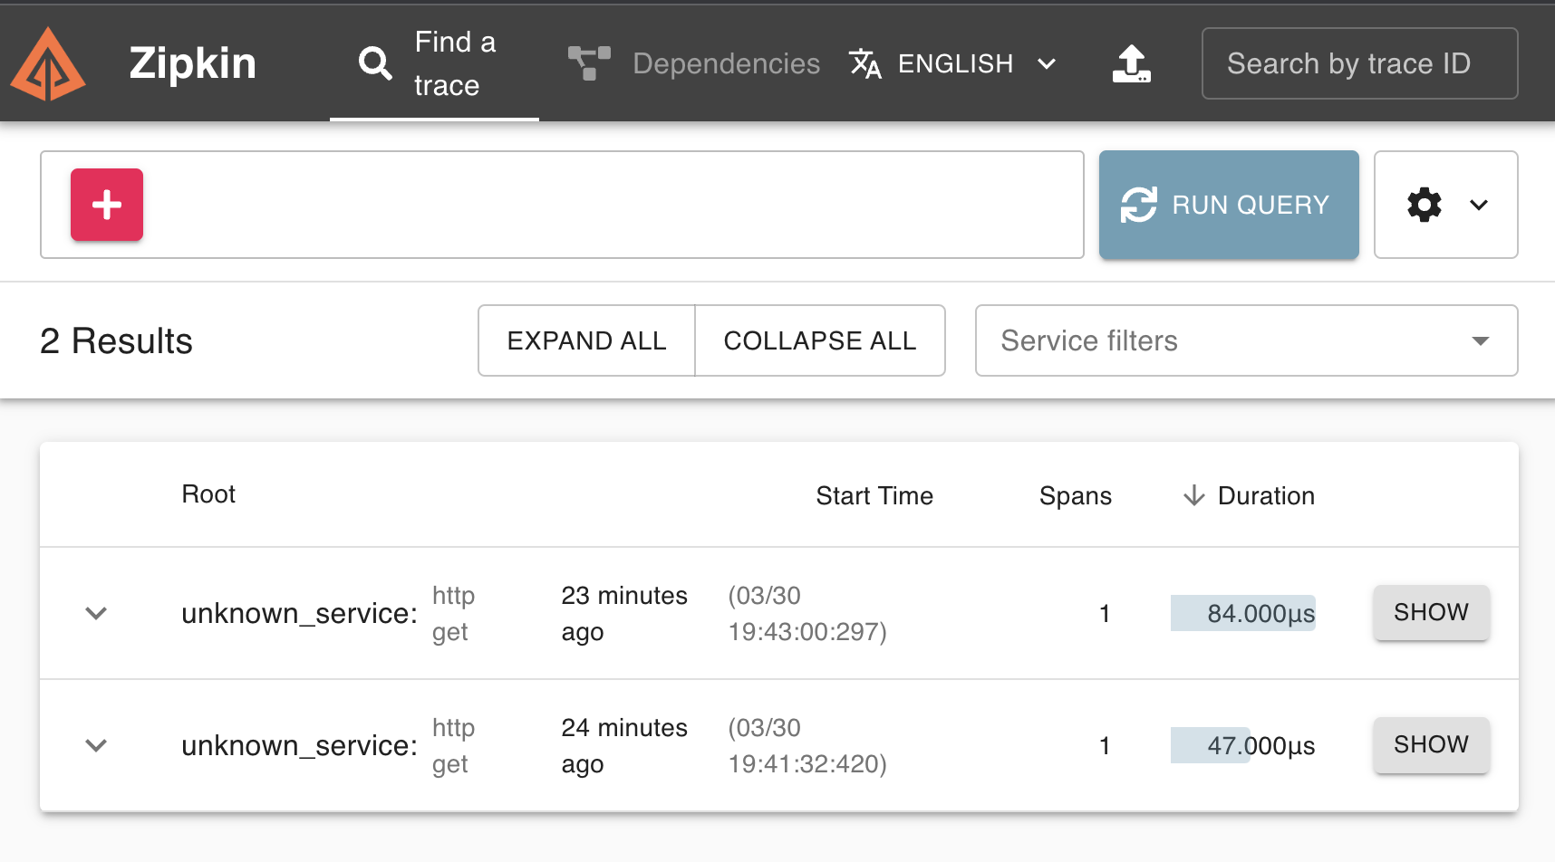The height and width of the screenshot is (862, 1555).
Task: Select the magnifier search icon beside Find a trace
Action: pos(374,63)
